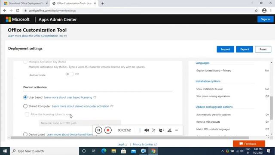Open the Feedback panel
Viewport: 275px width, 155px height.
pos(249,144)
